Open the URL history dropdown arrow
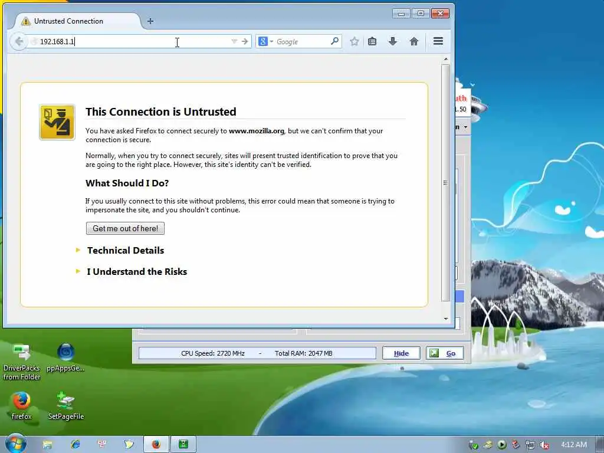The width and height of the screenshot is (604, 453). [234, 41]
